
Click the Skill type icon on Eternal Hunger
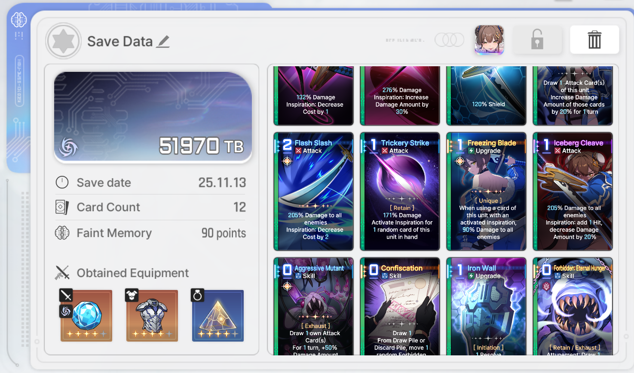click(x=557, y=276)
